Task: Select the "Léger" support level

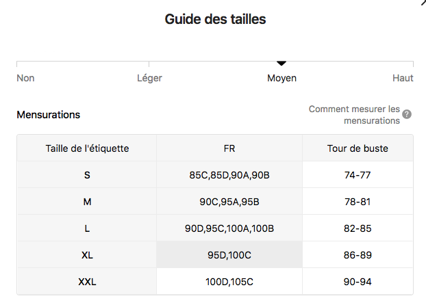Action: tap(149, 78)
